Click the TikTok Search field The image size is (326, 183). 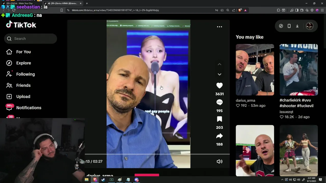(31, 39)
